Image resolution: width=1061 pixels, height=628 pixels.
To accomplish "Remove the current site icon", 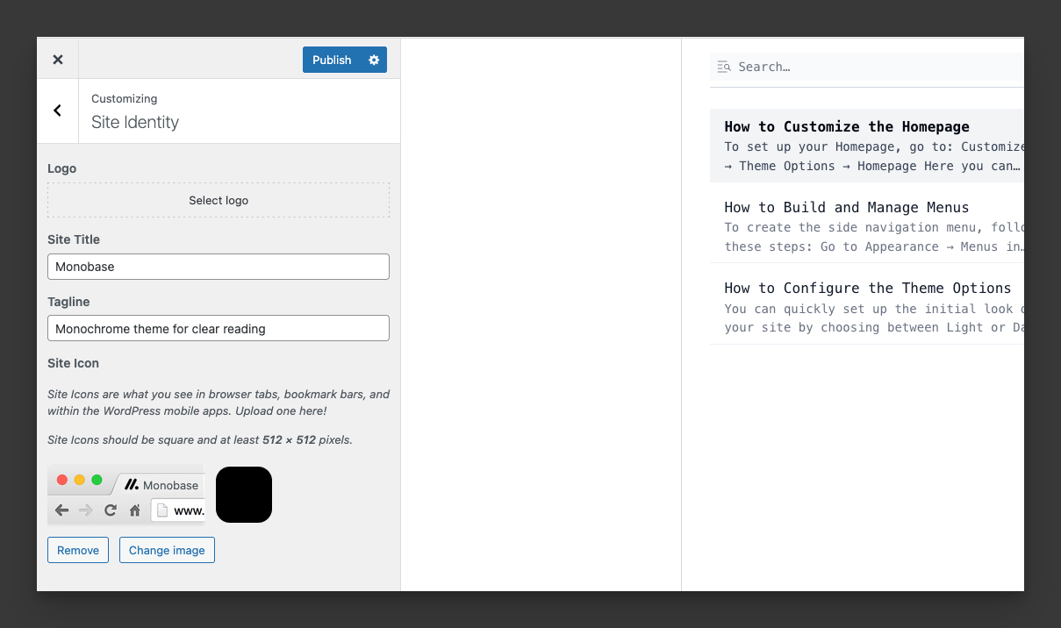I will [78, 550].
